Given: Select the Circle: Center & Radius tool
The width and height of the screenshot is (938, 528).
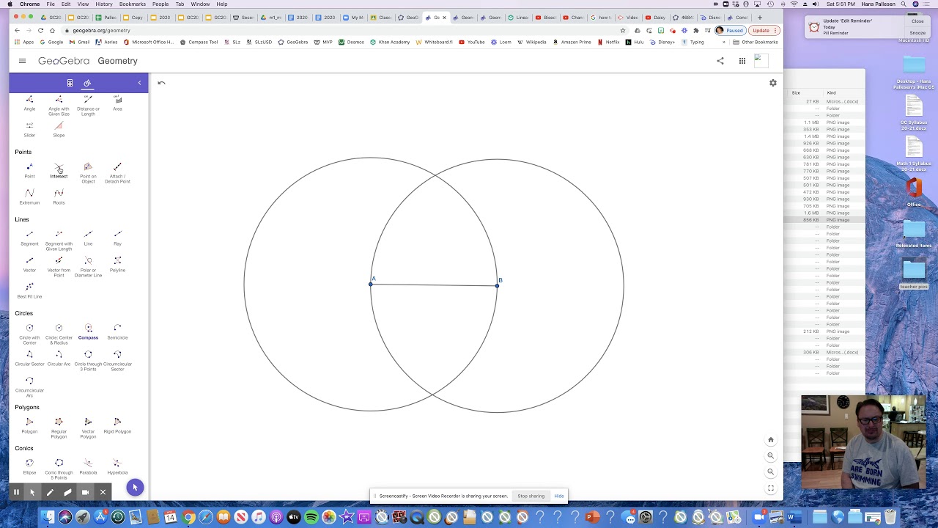Looking at the screenshot, I should [x=59, y=334].
